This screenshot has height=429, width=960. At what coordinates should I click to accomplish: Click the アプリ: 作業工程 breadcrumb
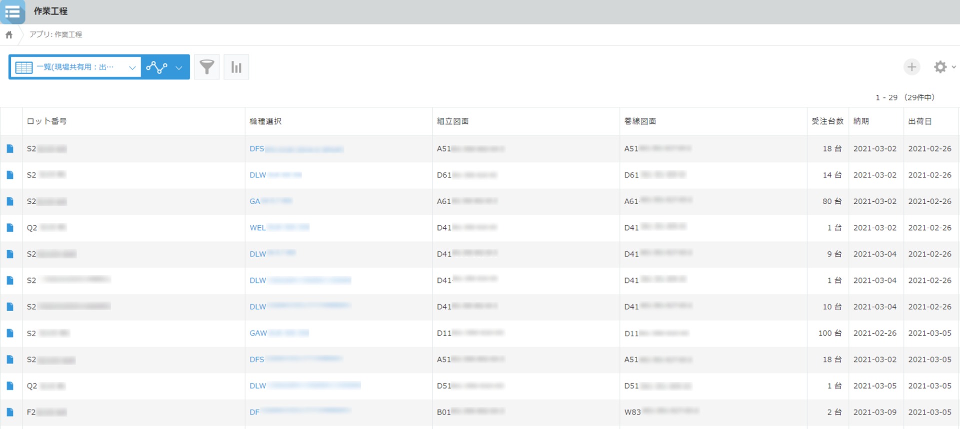point(55,34)
